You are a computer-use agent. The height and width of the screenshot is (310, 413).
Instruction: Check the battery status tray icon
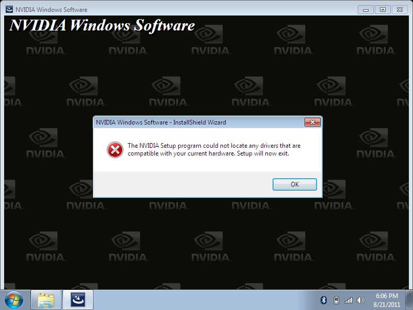point(336,300)
